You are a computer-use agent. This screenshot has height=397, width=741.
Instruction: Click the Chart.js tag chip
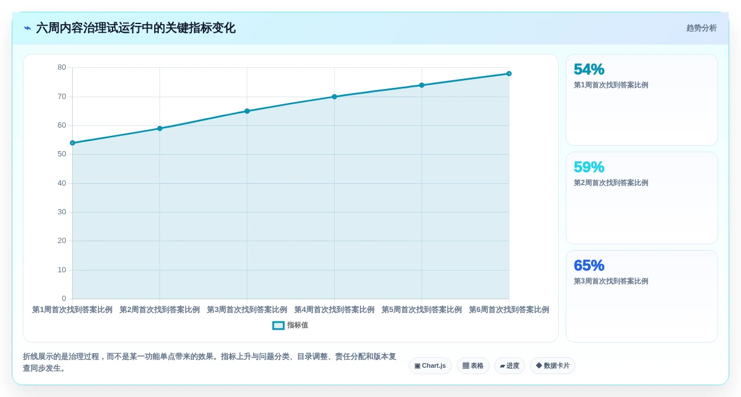[x=430, y=366]
